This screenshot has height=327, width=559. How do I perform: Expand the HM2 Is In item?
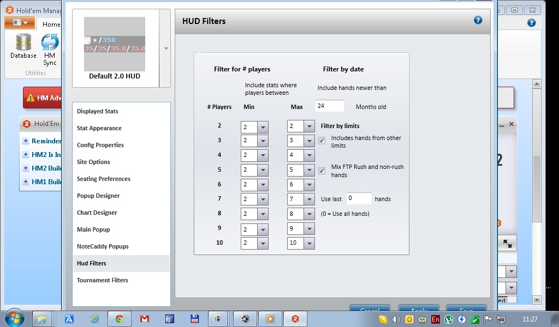26,154
